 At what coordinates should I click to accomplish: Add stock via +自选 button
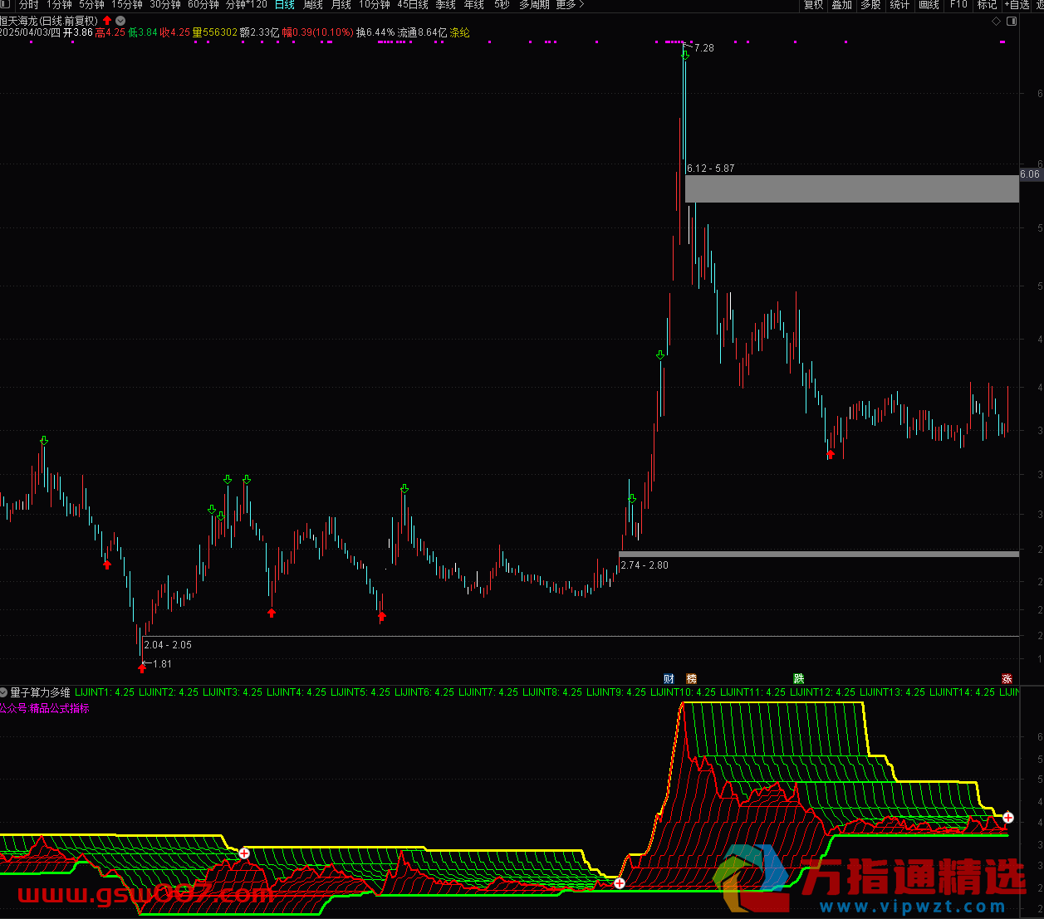click(1018, 5)
